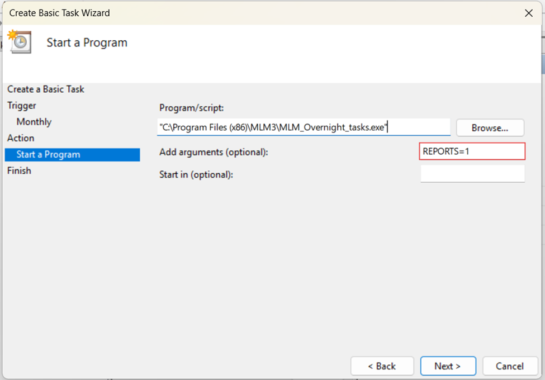Viewport: 545px width, 380px height.
Task: Focus the Add arguments field containing REPORTS=1
Action: (x=472, y=151)
